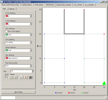Image resolution: width=108 pixels, height=100 pixels.
Task: Click the large green triangle node
Action: pos(104,83)
